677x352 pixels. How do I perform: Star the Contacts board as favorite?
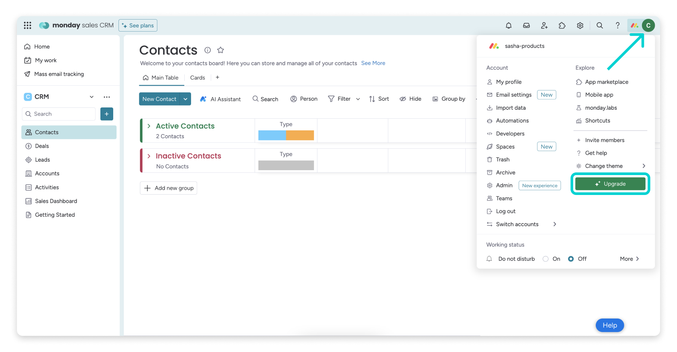[x=221, y=50]
